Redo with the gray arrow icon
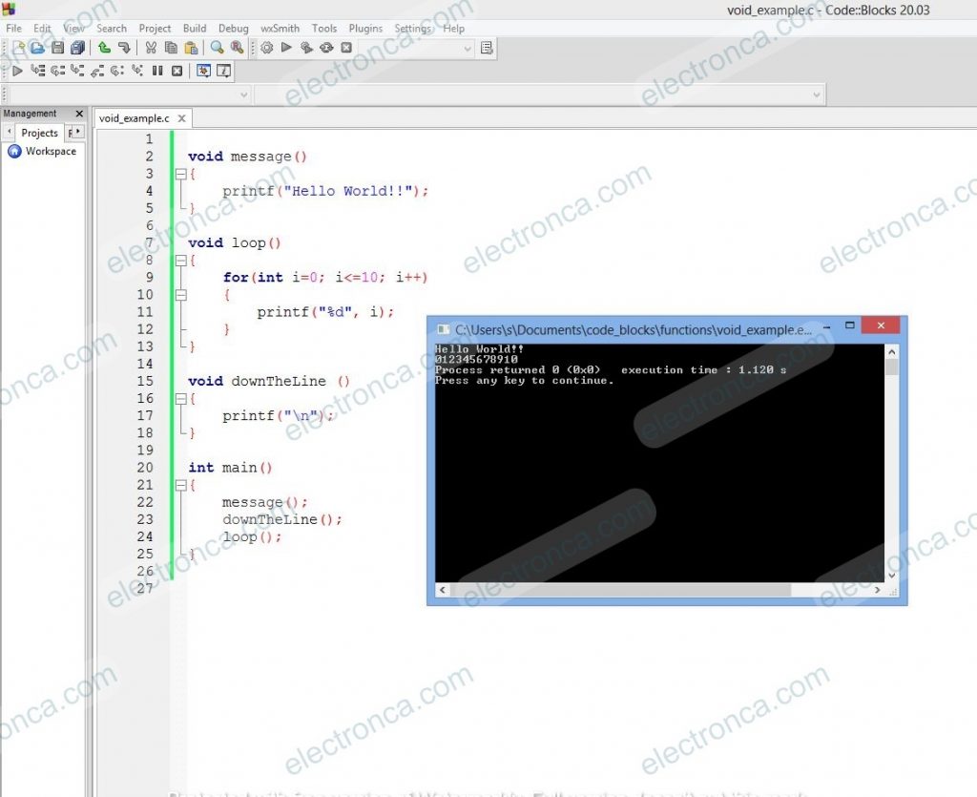 click(x=124, y=48)
